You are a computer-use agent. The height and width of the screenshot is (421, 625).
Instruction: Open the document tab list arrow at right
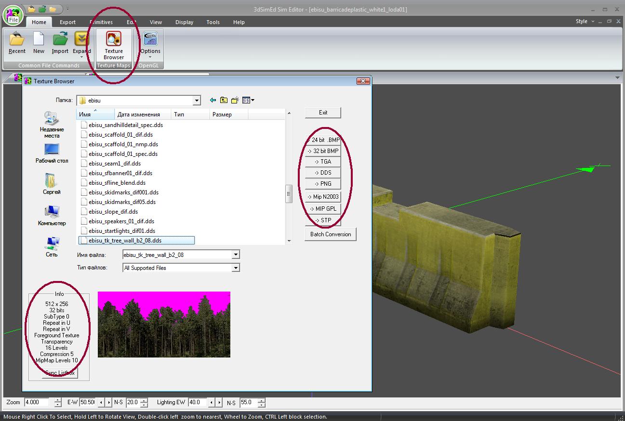pyautogui.click(x=618, y=77)
